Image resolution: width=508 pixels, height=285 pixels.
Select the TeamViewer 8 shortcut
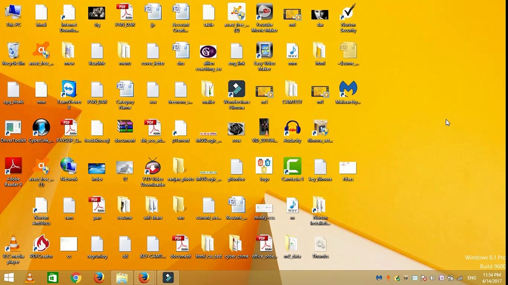click(x=69, y=95)
